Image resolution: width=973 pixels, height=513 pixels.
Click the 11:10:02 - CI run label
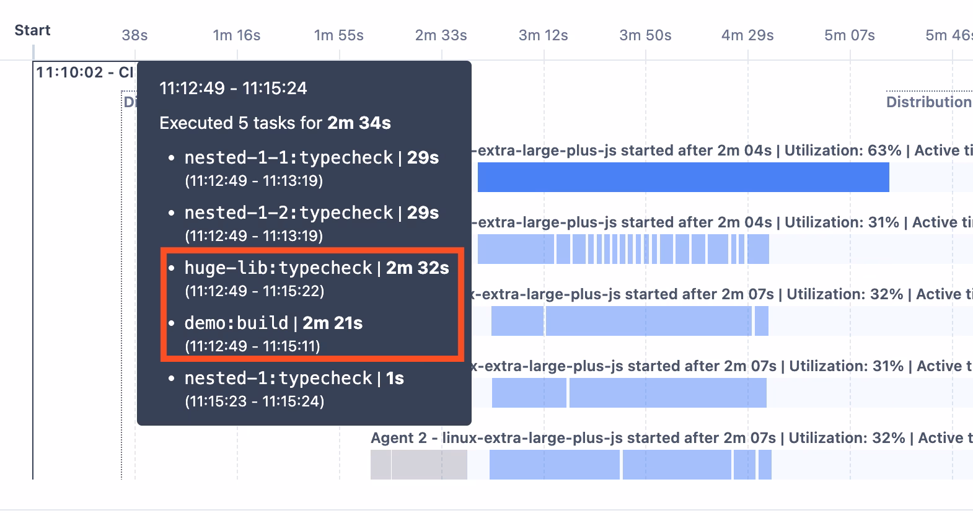(x=85, y=72)
